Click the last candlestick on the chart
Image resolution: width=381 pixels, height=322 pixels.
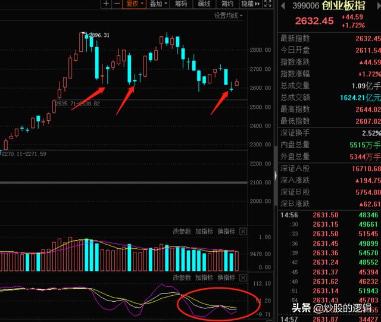237,83
